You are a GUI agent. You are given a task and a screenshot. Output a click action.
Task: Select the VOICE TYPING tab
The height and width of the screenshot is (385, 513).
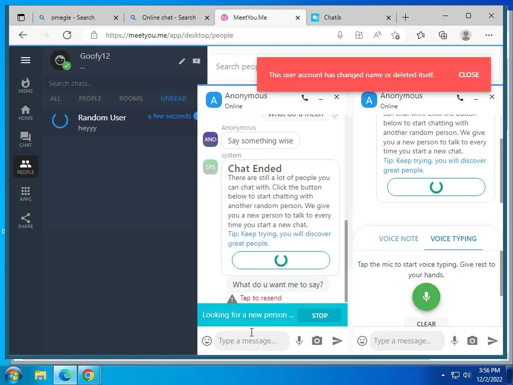pyautogui.click(x=453, y=239)
